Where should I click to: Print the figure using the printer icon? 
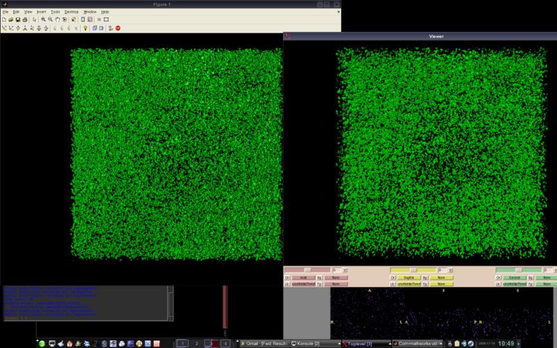(25, 19)
